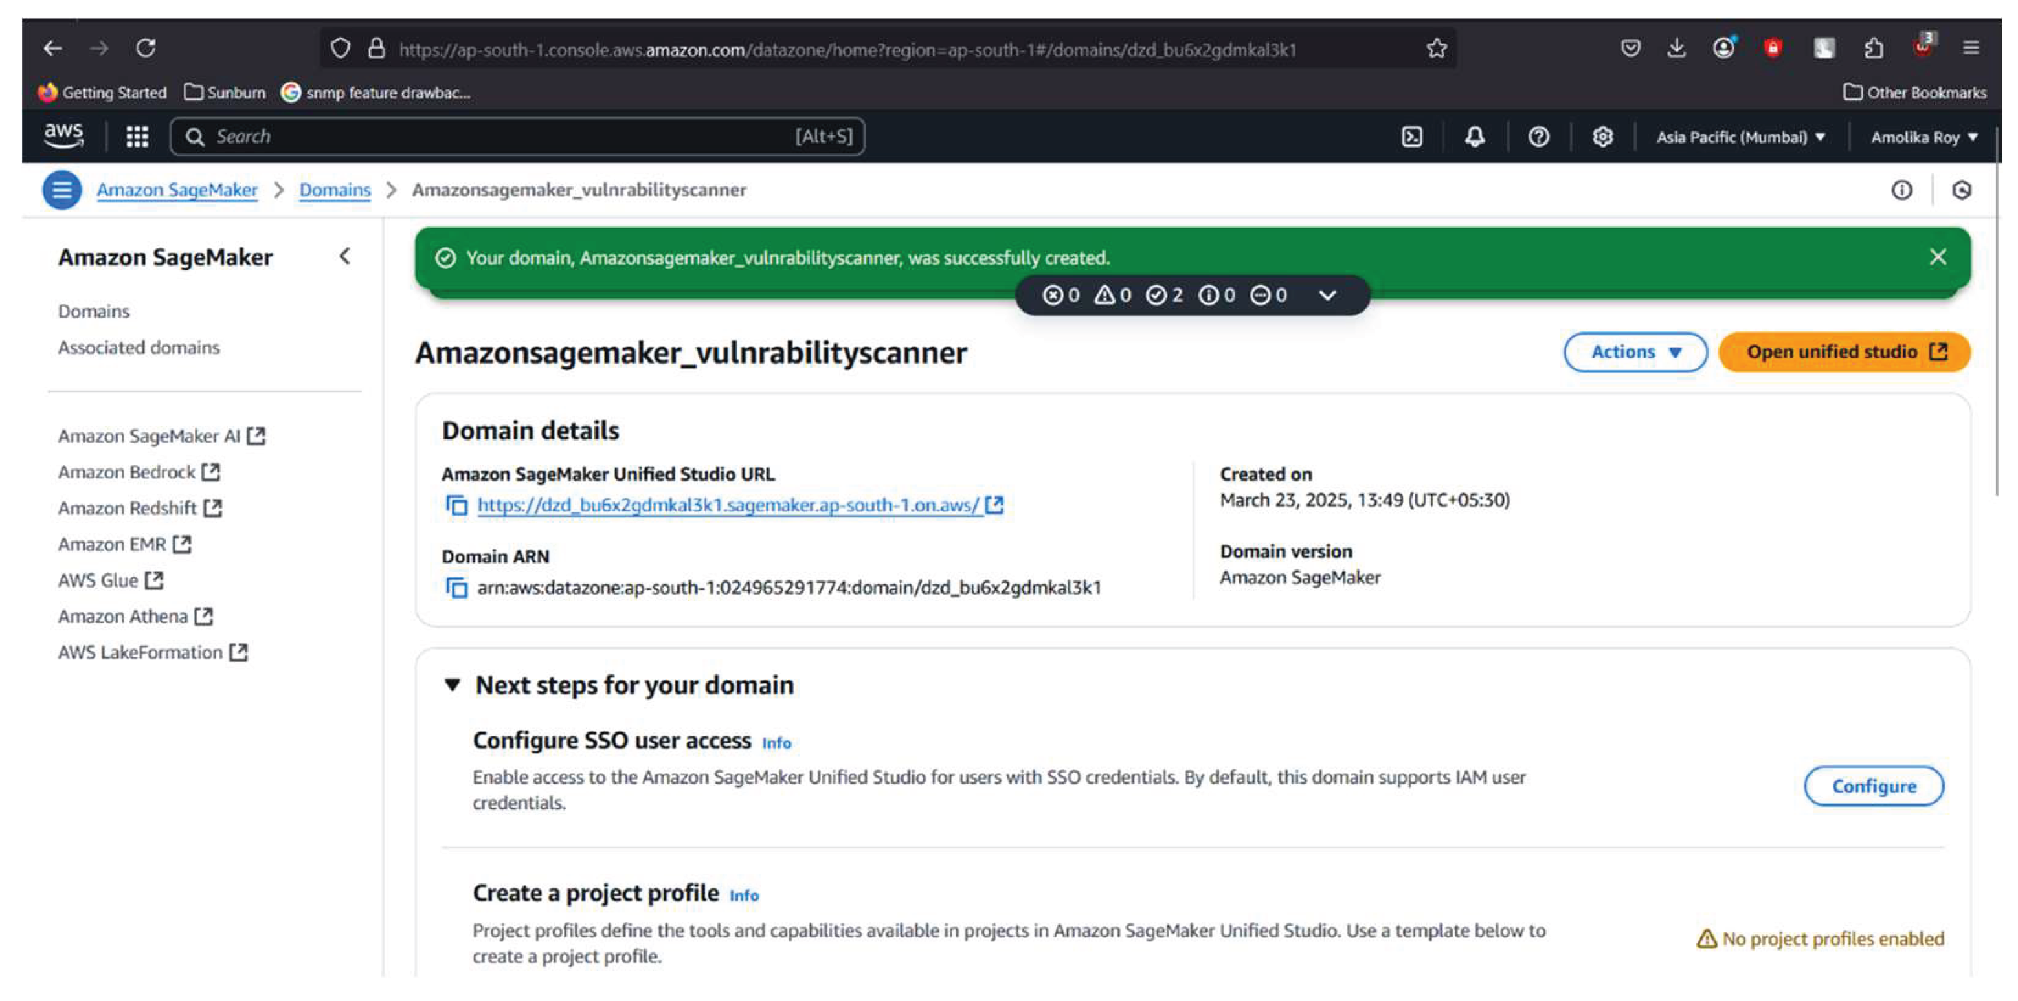This screenshot has width=2018, height=1001.
Task: Open Firefox downloads icon
Action: 1678,49
